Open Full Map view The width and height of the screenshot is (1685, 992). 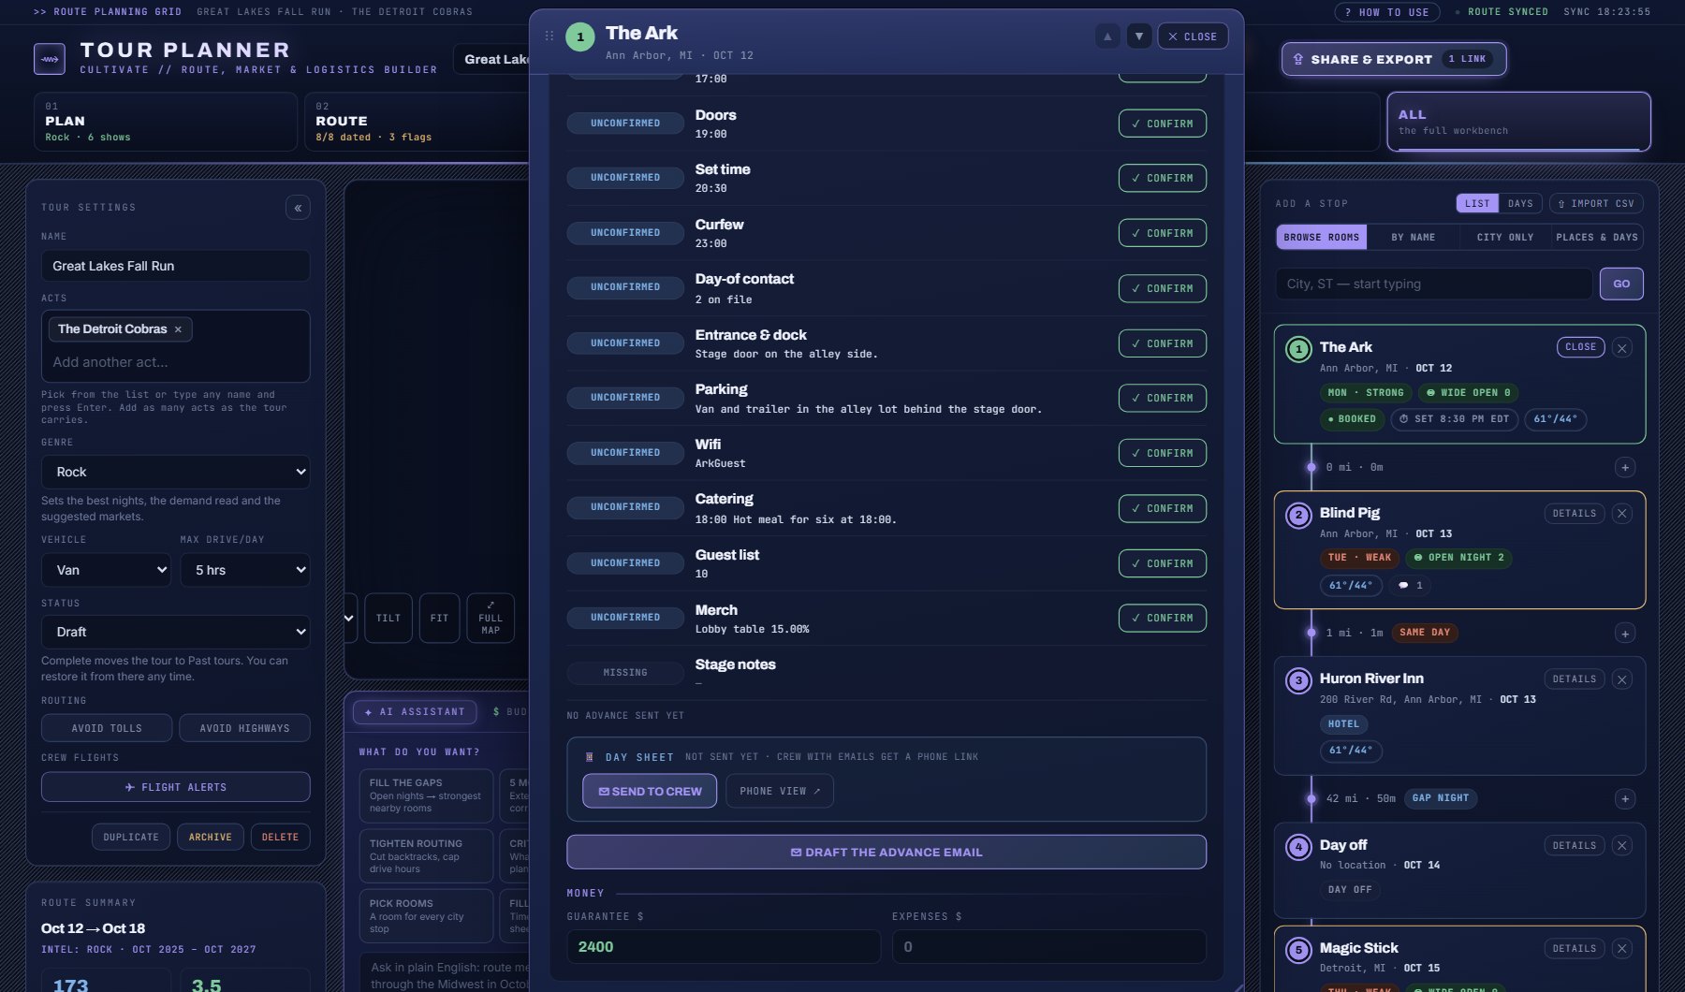click(x=491, y=619)
